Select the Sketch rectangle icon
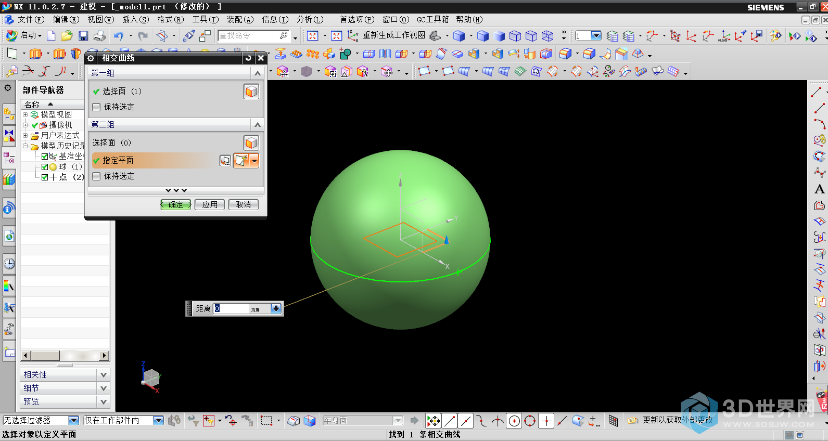Image resolution: width=828 pixels, height=441 pixels. (12, 54)
